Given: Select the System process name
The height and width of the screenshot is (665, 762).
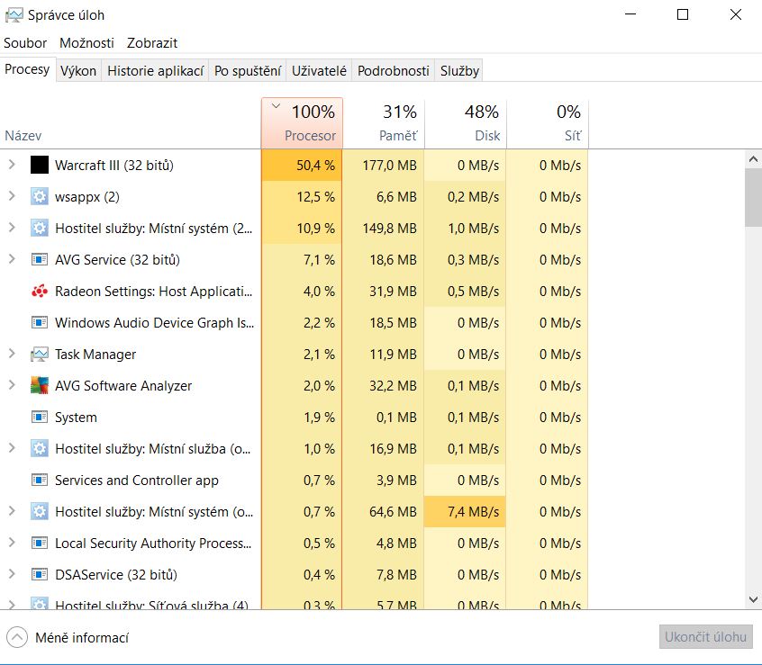Looking at the screenshot, I should [76, 418].
